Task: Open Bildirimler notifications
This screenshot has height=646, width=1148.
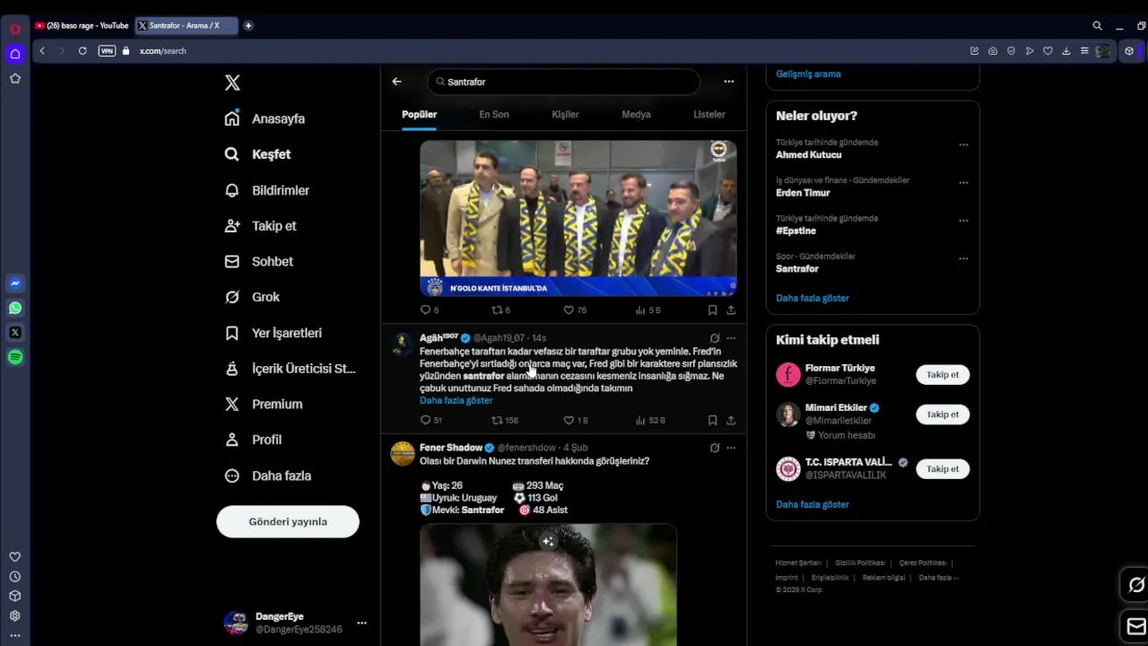Action: click(266, 190)
